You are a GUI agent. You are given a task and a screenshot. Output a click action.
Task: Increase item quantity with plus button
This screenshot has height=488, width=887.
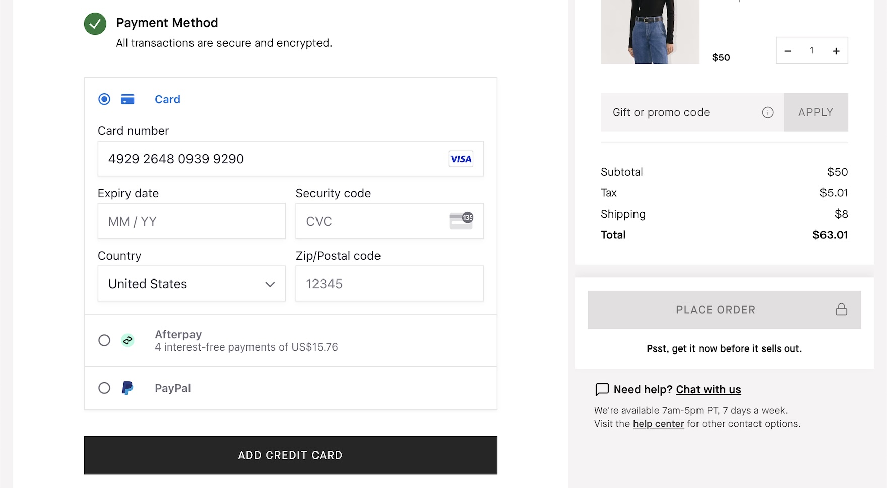[x=836, y=51]
